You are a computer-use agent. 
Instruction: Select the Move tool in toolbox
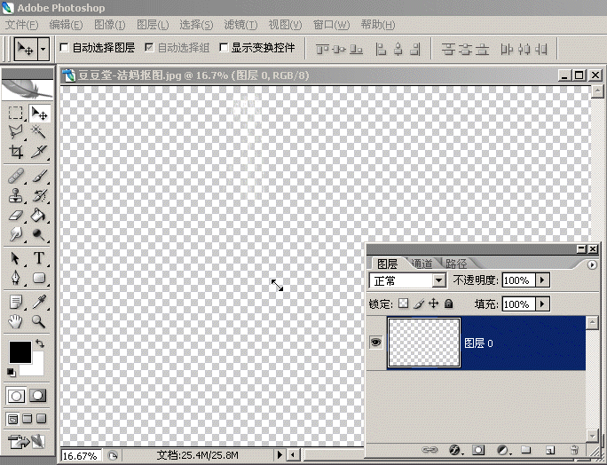[39, 113]
